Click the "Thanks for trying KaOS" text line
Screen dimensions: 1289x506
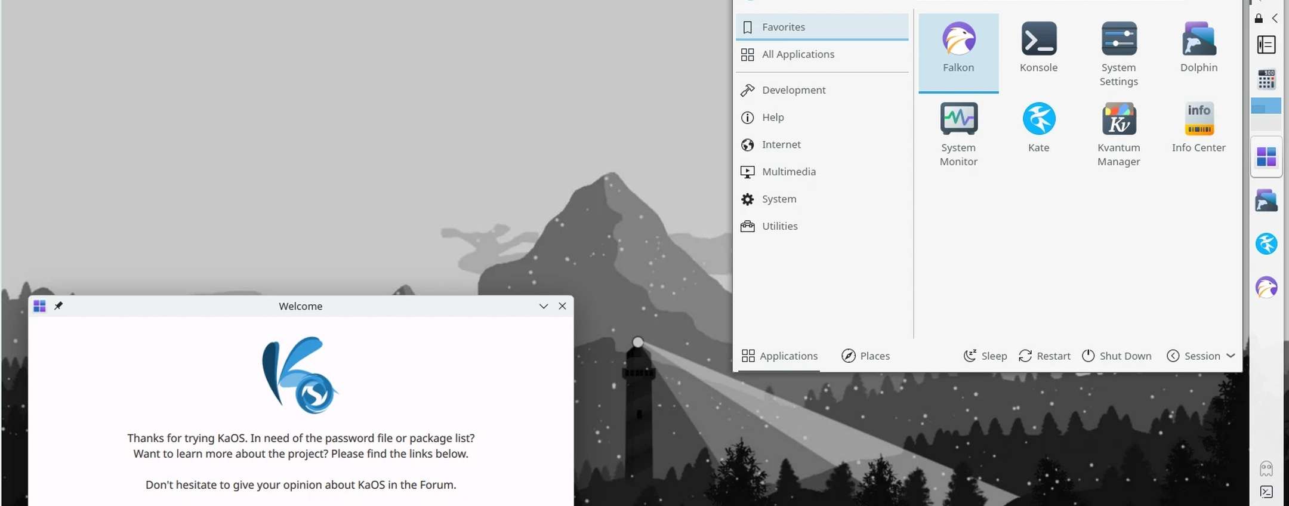click(x=301, y=438)
